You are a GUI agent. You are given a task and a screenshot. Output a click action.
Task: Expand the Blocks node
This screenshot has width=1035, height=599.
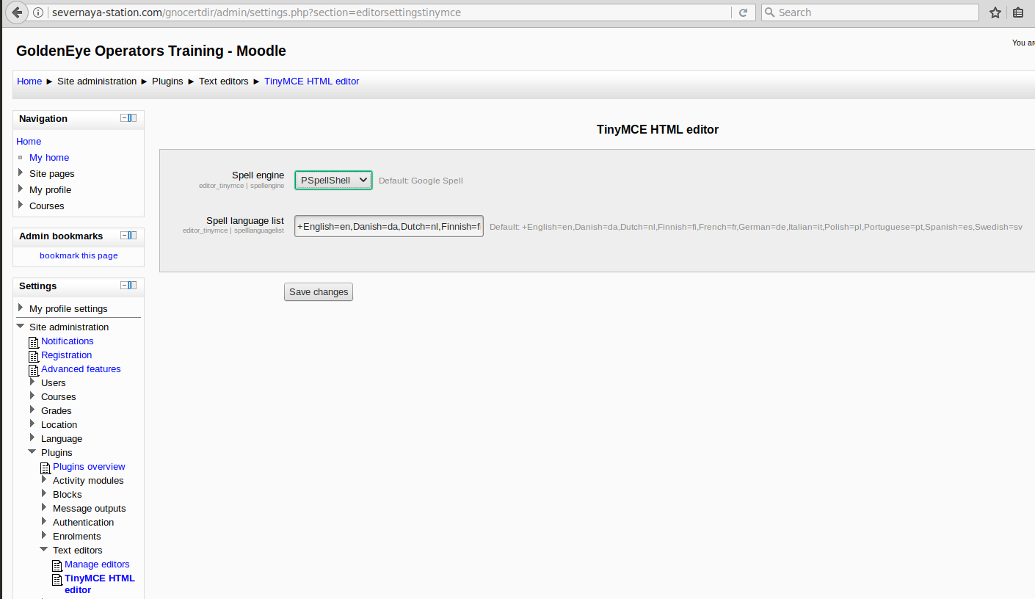pyautogui.click(x=44, y=494)
